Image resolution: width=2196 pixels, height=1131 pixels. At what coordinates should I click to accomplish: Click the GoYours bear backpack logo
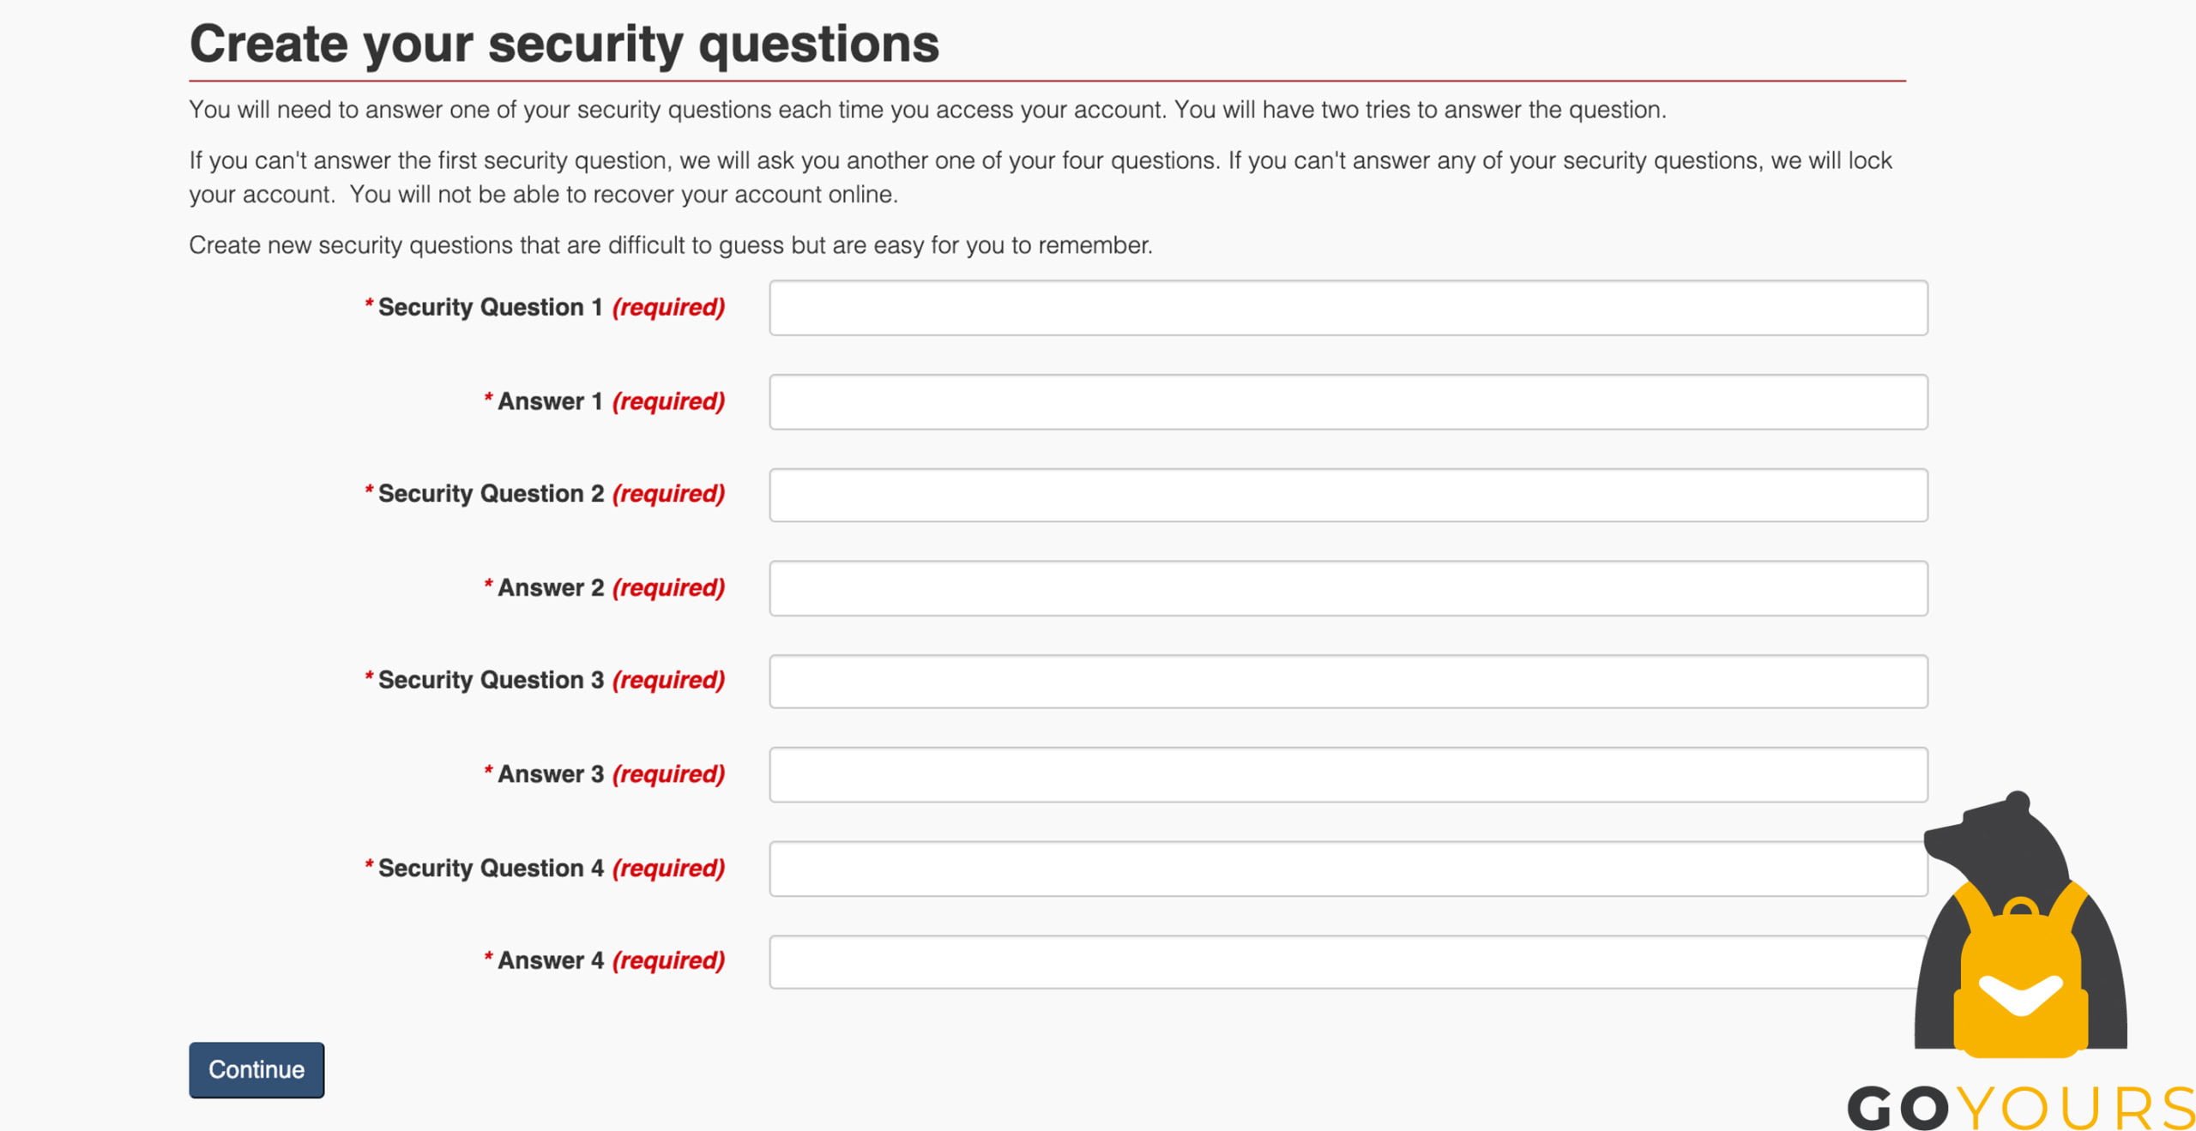pos(2021,924)
